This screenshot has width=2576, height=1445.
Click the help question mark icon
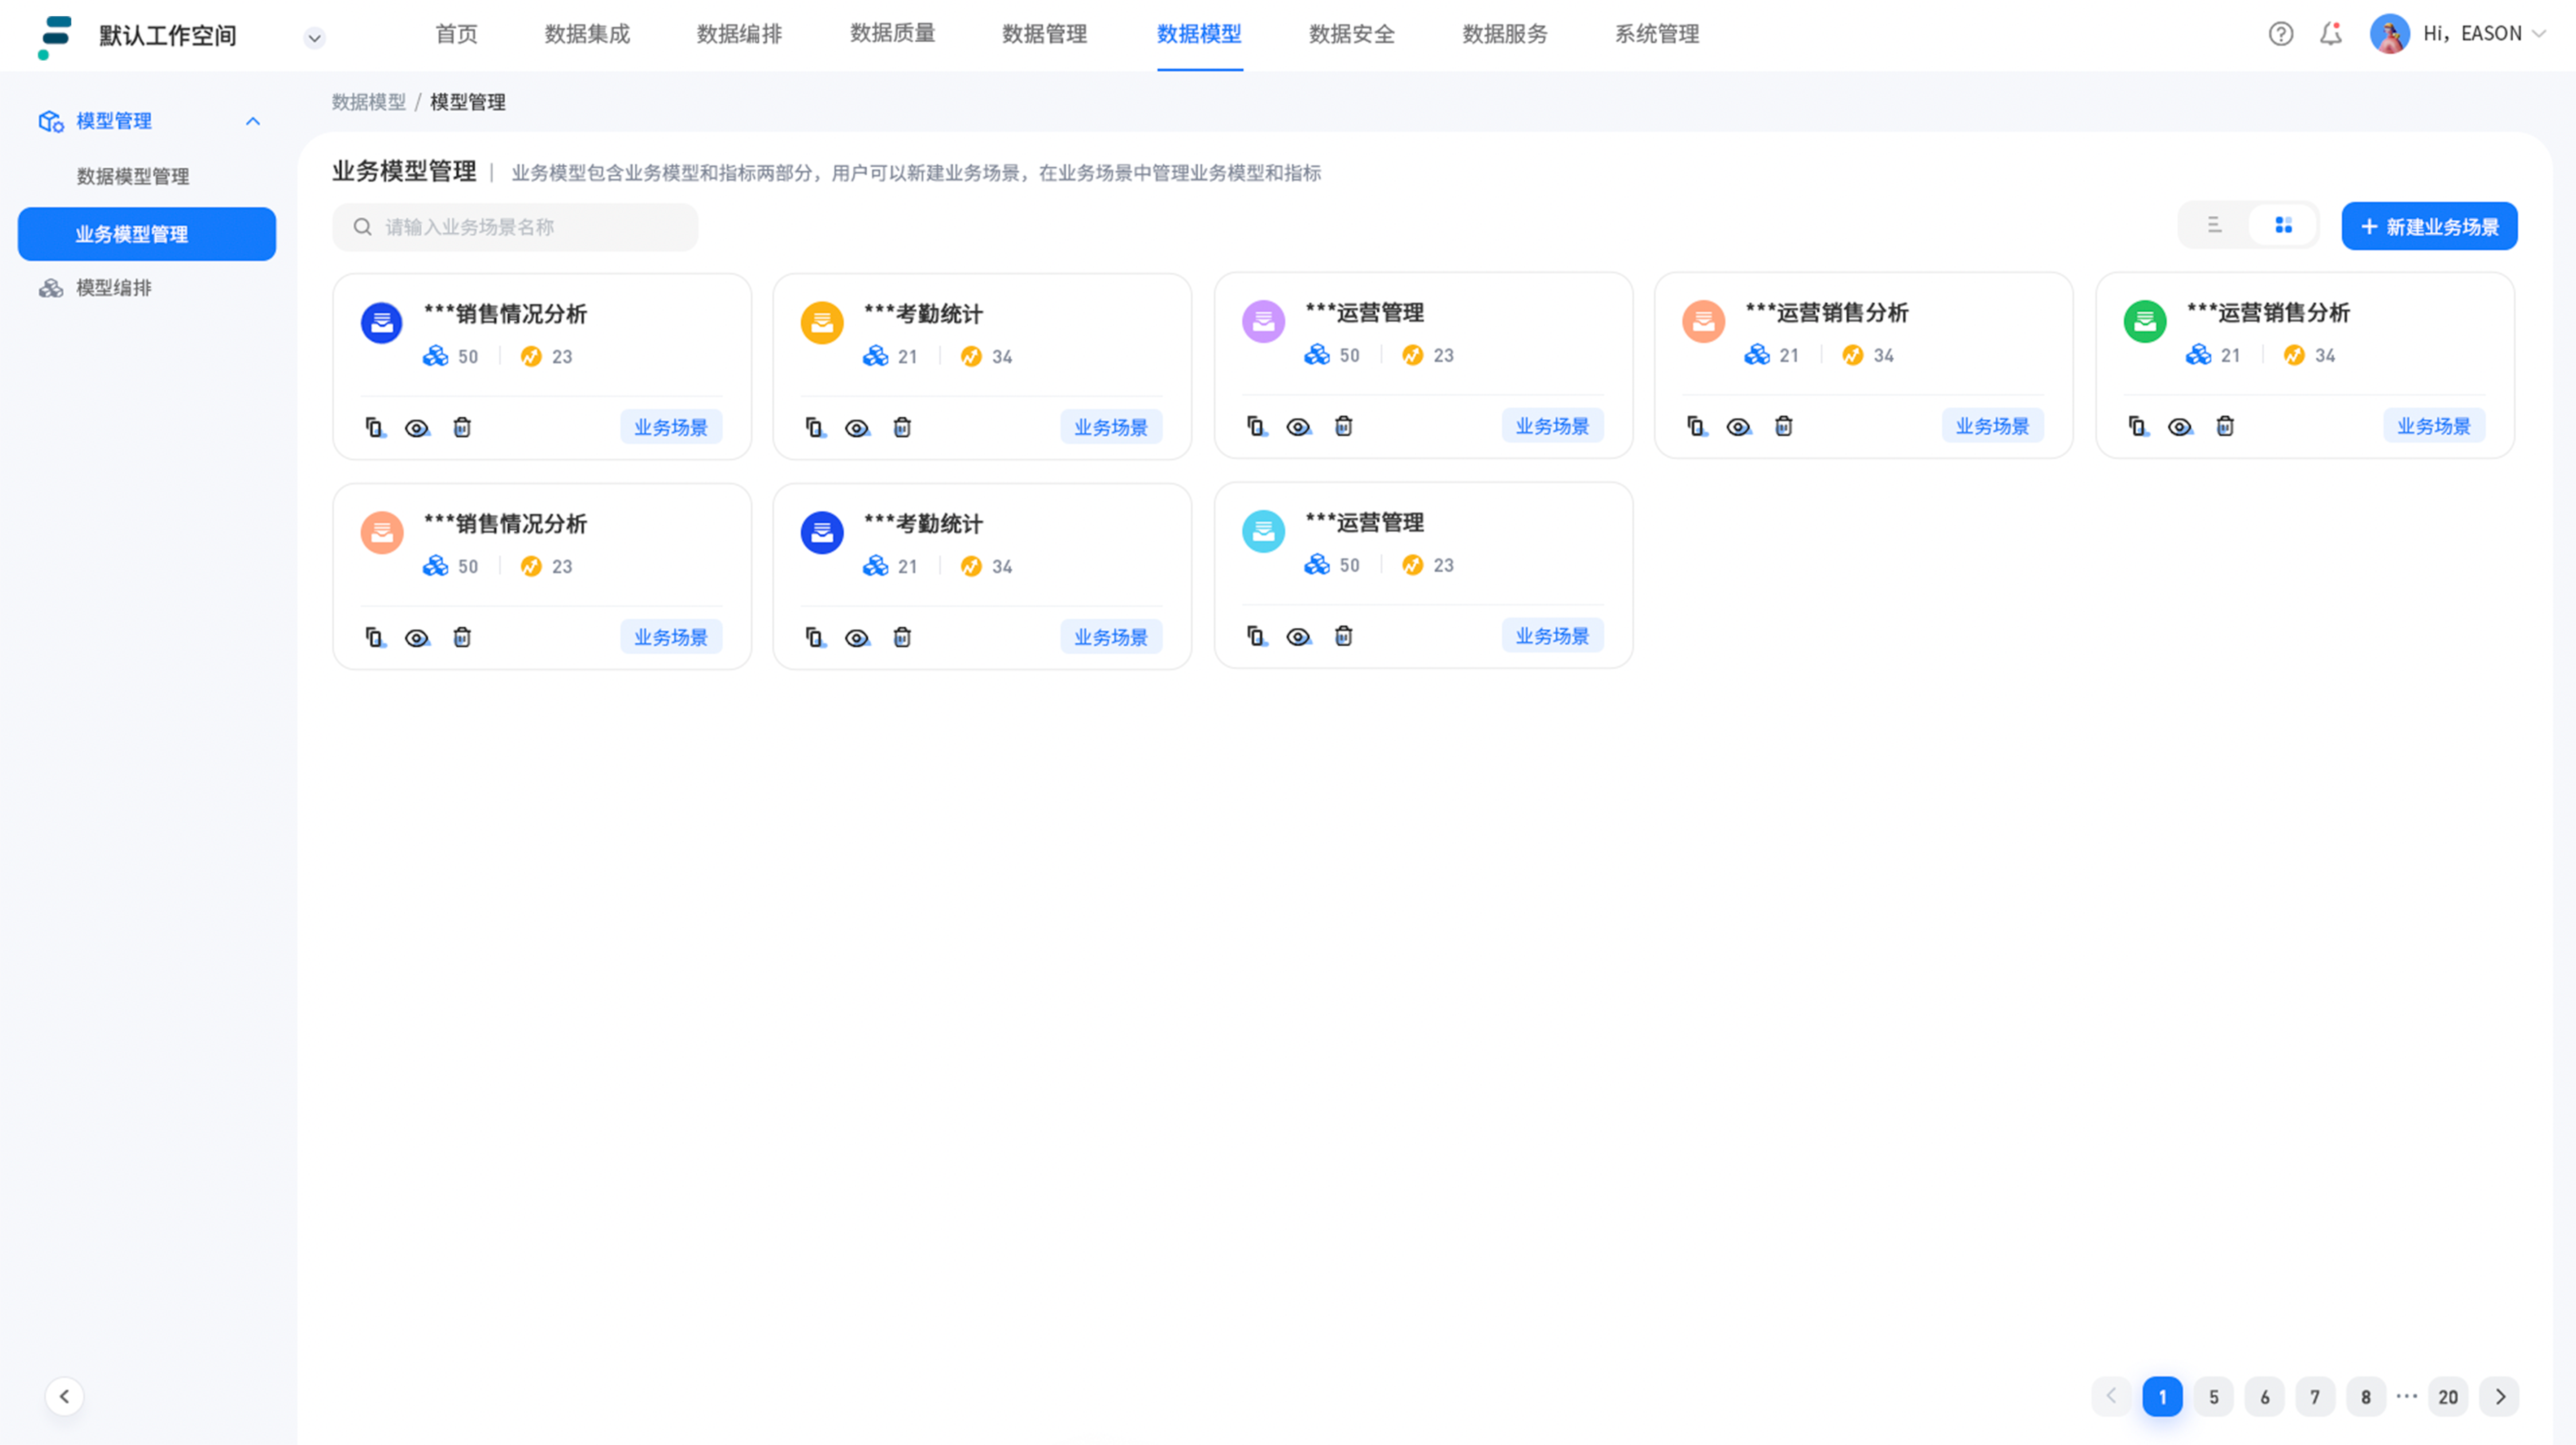click(x=2280, y=34)
